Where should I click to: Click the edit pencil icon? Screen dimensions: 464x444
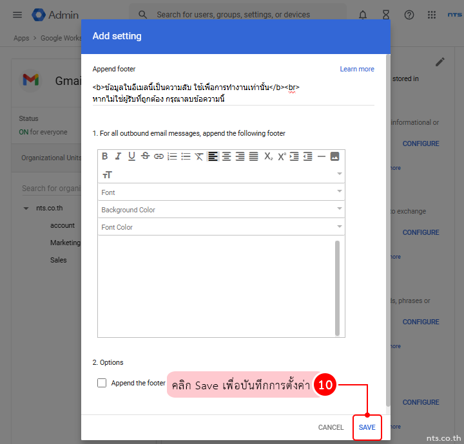(x=440, y=62)
